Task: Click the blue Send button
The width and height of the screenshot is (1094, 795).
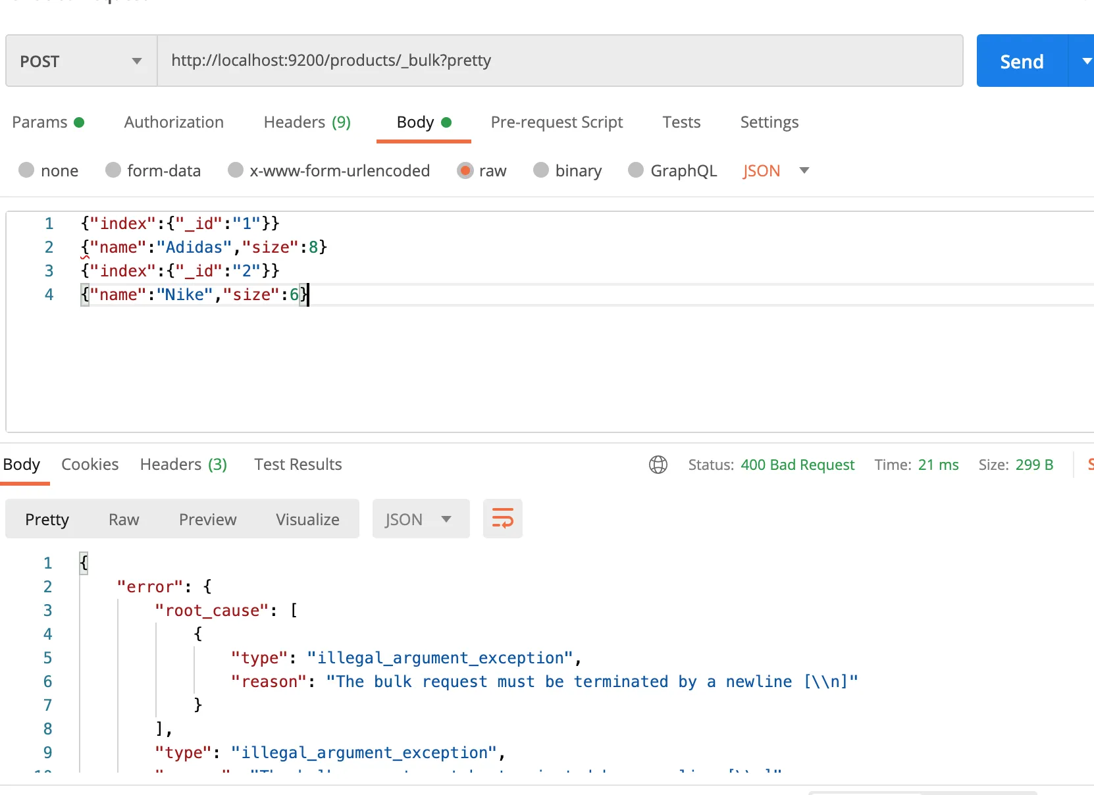Action: point(1022,61)
